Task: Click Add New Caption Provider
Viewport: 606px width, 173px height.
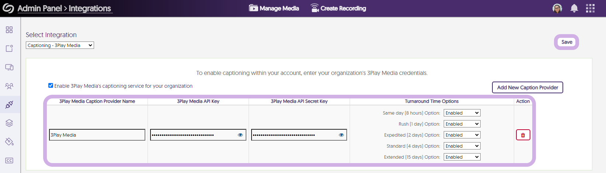Action: point(527,87)
